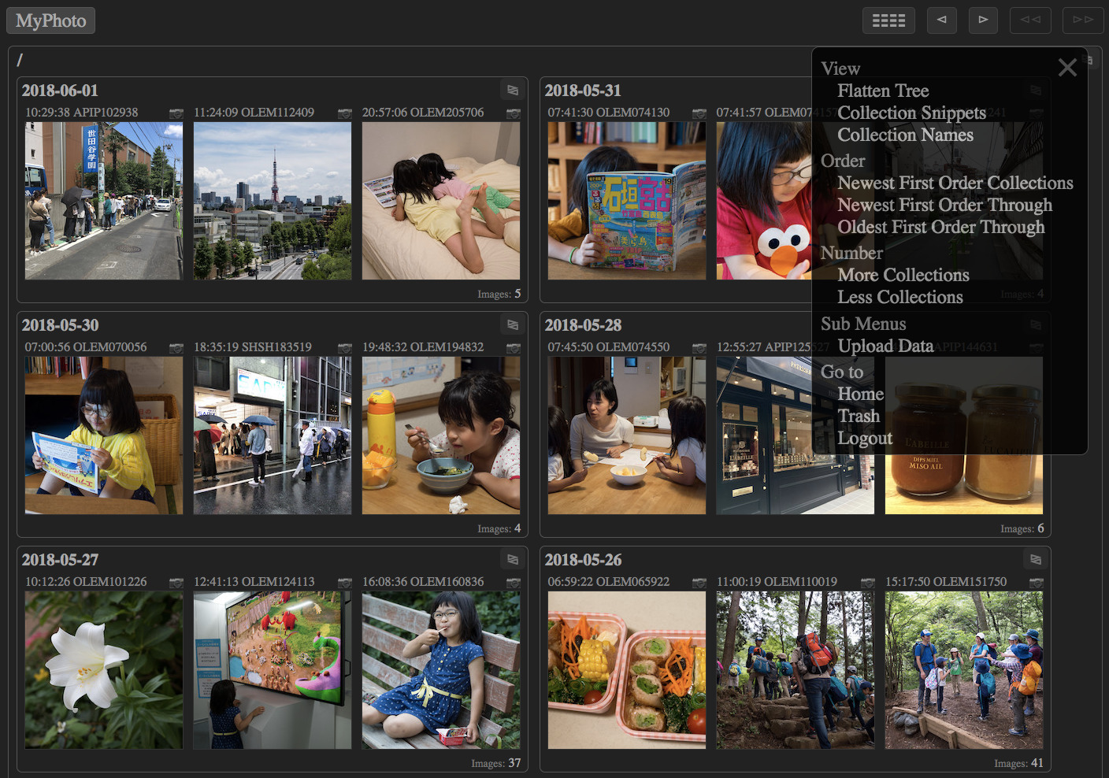
Task: Open the 2018-06-01 collection folder icon
Action: [513, 91]
